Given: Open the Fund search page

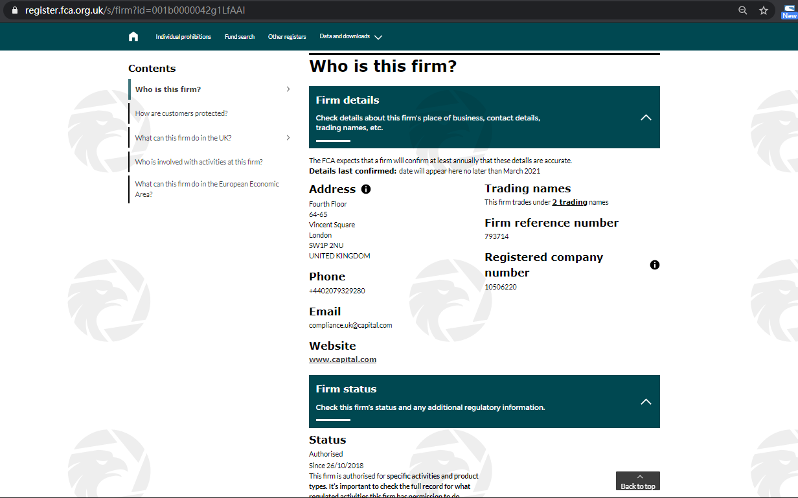Looking at the screenshot, I should (x=240, y=37).
